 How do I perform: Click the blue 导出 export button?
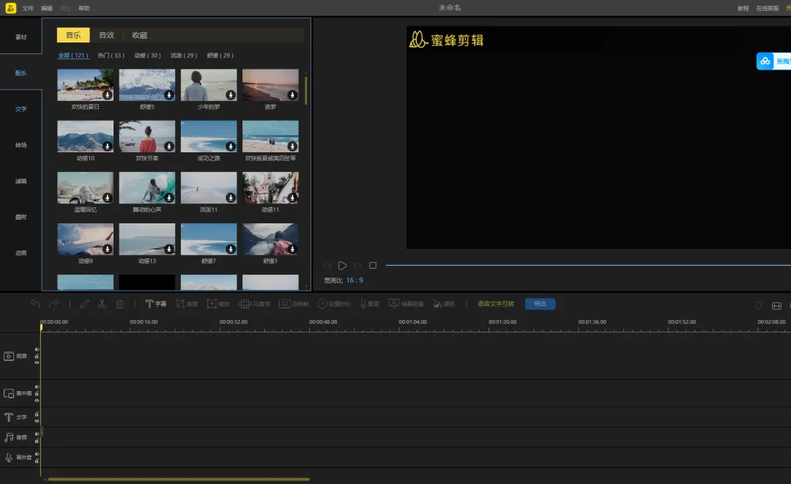pos(540,304)
